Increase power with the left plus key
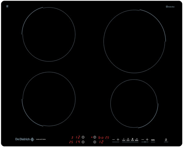This screenshot has height=148, width=185. coord(118,140)
